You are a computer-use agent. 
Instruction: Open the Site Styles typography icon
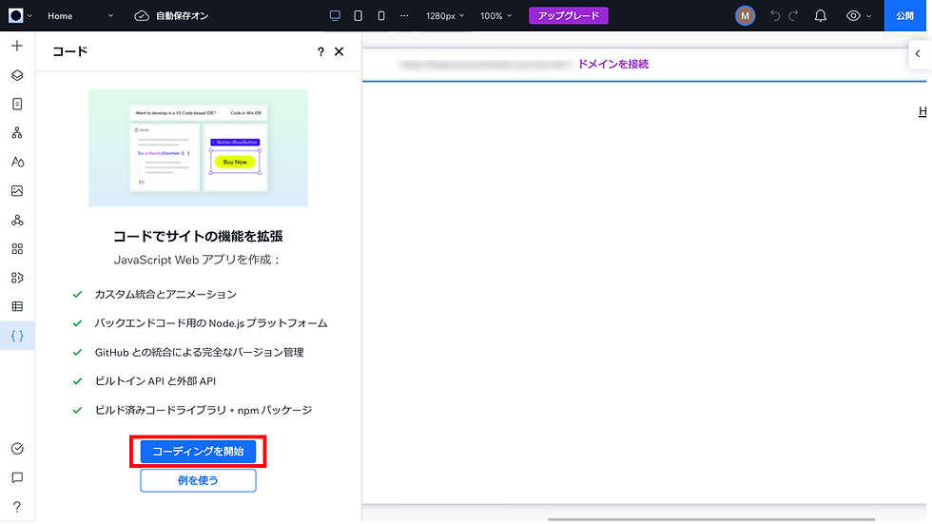[17, 162]
